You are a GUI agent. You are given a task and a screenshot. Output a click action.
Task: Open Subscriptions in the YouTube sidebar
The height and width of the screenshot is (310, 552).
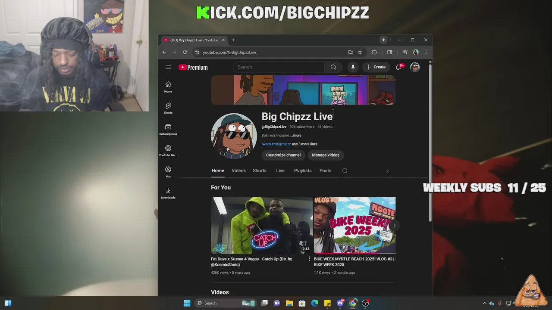tap(168, 129)
